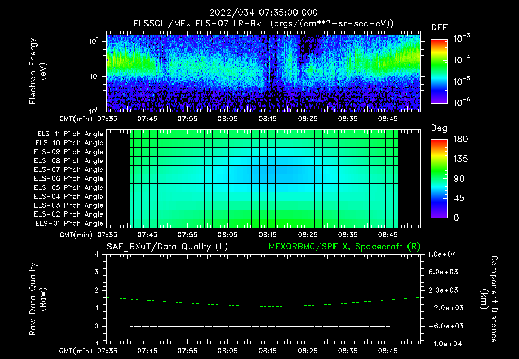This screenshot has width=519, height=359.
Task: Click the Deg pitch angle color bar
Action: pos(439,178)
